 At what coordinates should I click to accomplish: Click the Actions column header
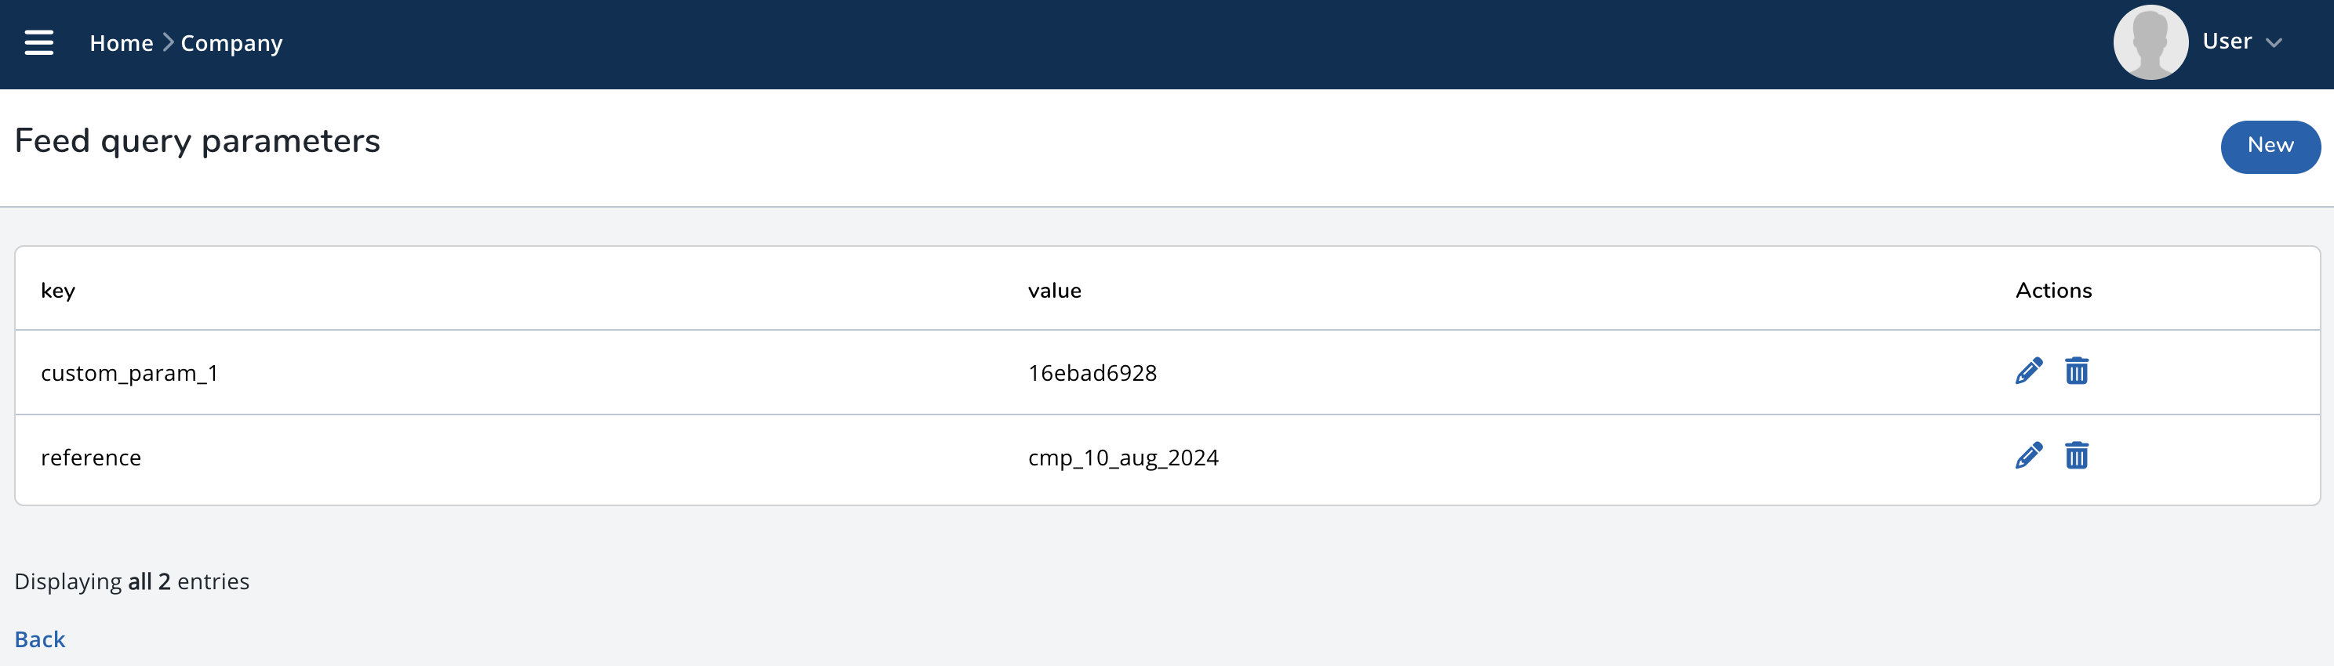coord(2053,291)
